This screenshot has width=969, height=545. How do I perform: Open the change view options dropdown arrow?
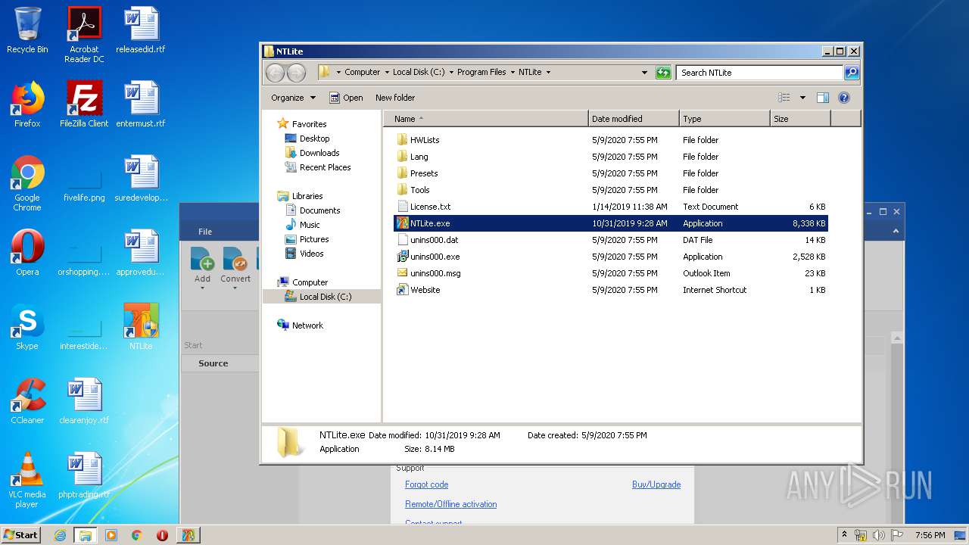point(802,98)
